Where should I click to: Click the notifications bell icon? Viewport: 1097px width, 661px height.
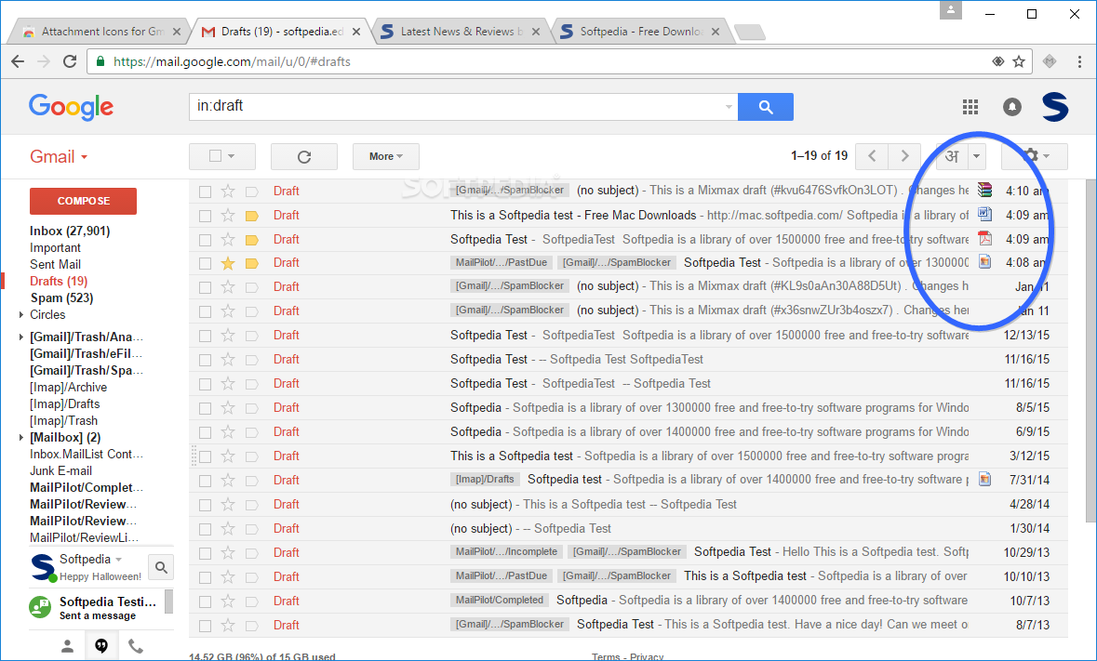point(1011,107)
